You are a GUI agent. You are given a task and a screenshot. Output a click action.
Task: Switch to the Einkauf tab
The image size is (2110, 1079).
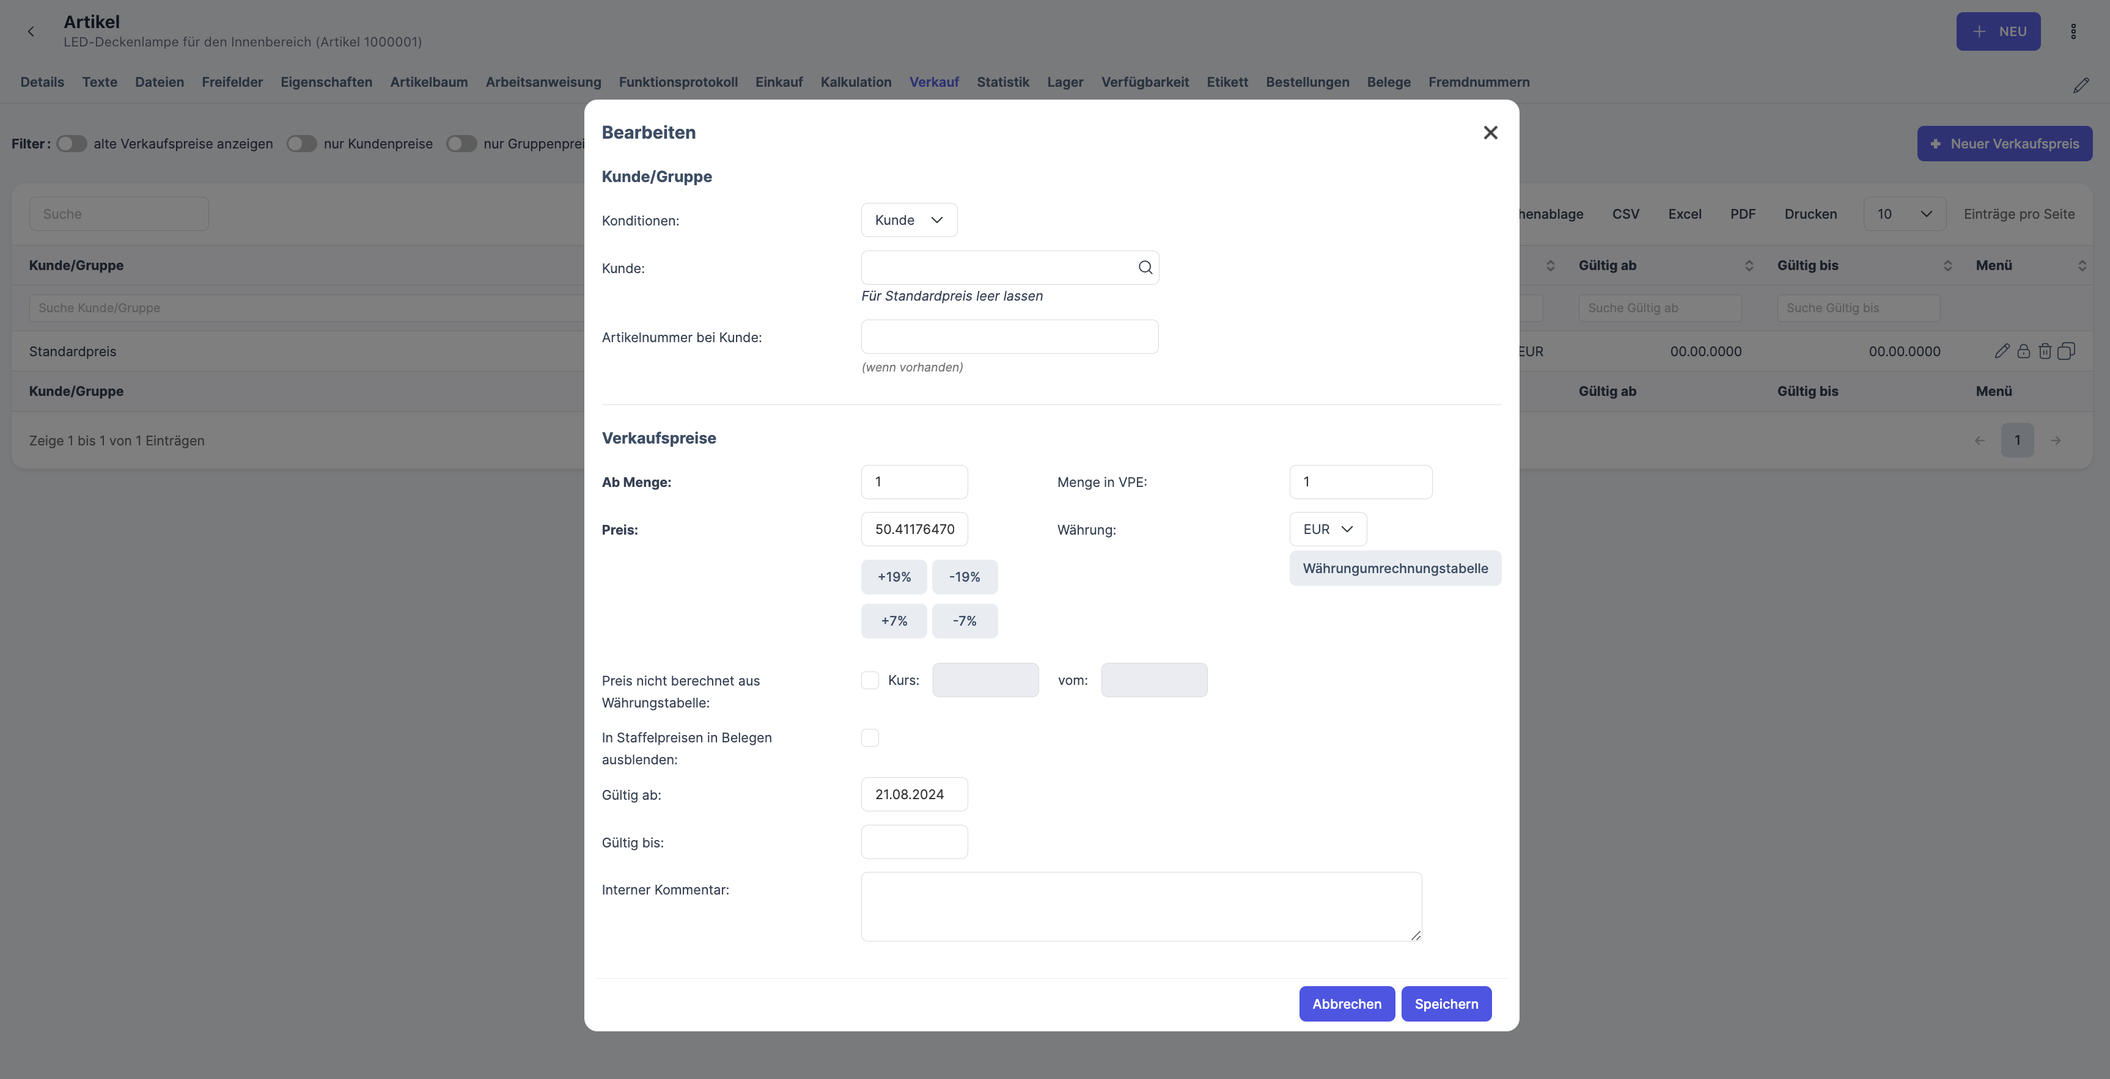pos(778,82)
